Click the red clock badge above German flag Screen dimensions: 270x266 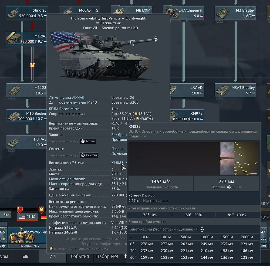pyautogui.click(x=41, y=209)
